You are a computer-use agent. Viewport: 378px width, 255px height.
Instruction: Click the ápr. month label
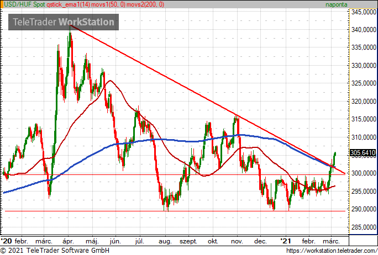pyautogui.click(x=68, y=241)
